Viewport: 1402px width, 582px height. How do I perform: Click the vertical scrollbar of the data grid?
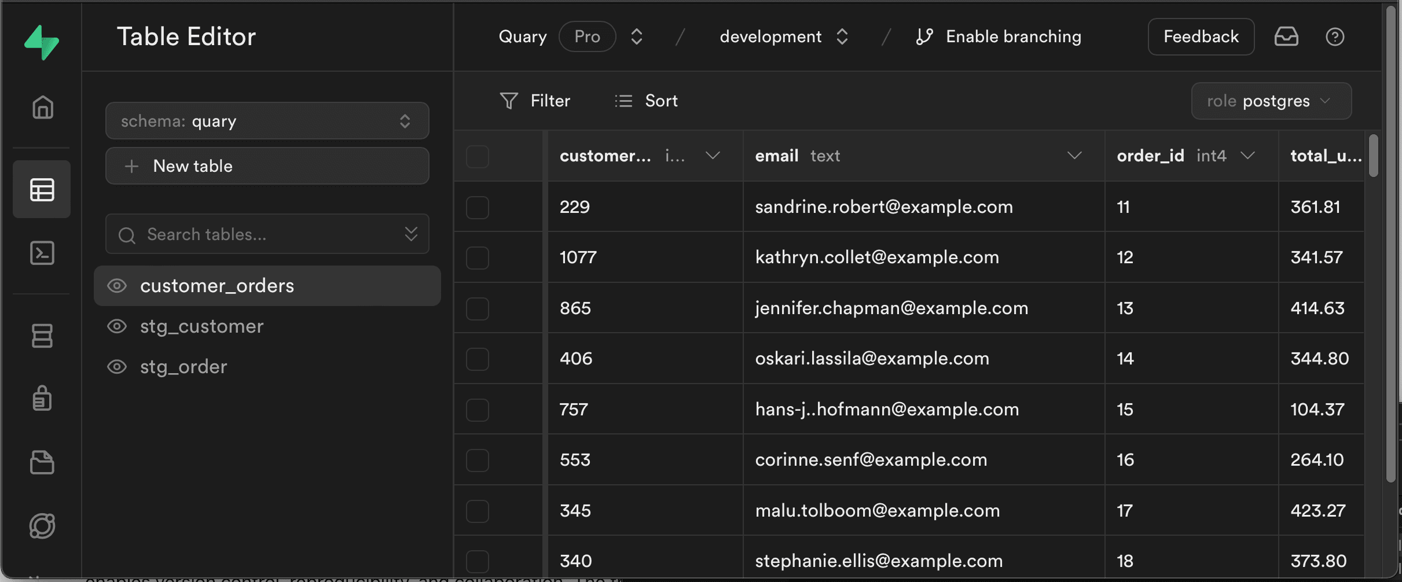1373,155
